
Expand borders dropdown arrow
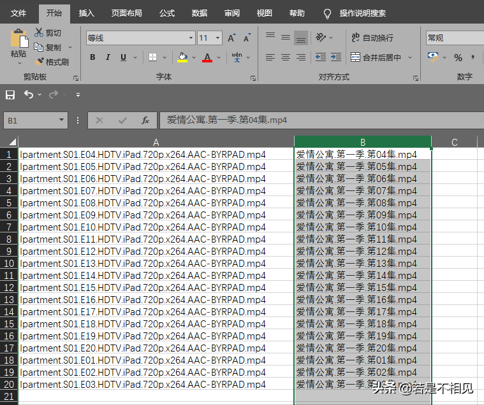(165, 57)
